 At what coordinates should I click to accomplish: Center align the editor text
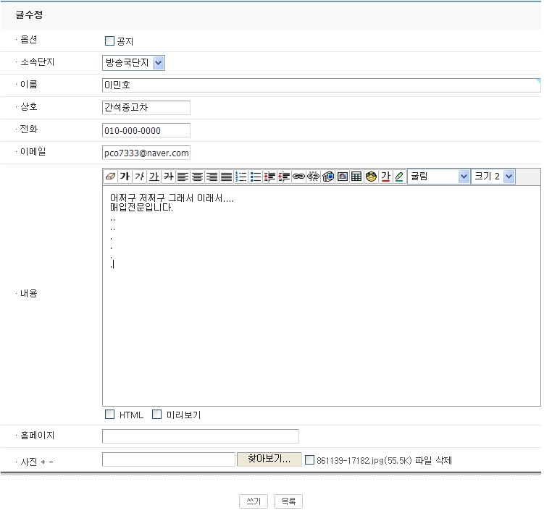coord(197,177)
